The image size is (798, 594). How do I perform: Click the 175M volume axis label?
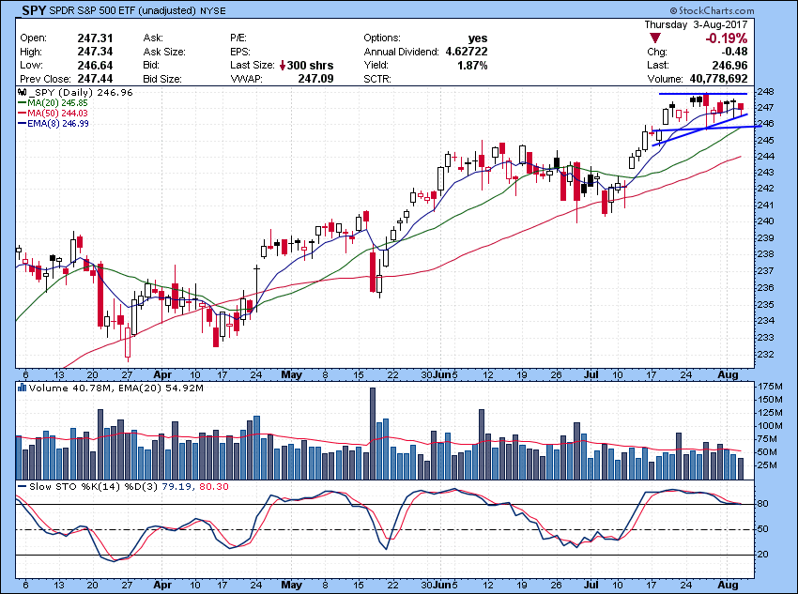pyautogui.click(x=770, y=387)
